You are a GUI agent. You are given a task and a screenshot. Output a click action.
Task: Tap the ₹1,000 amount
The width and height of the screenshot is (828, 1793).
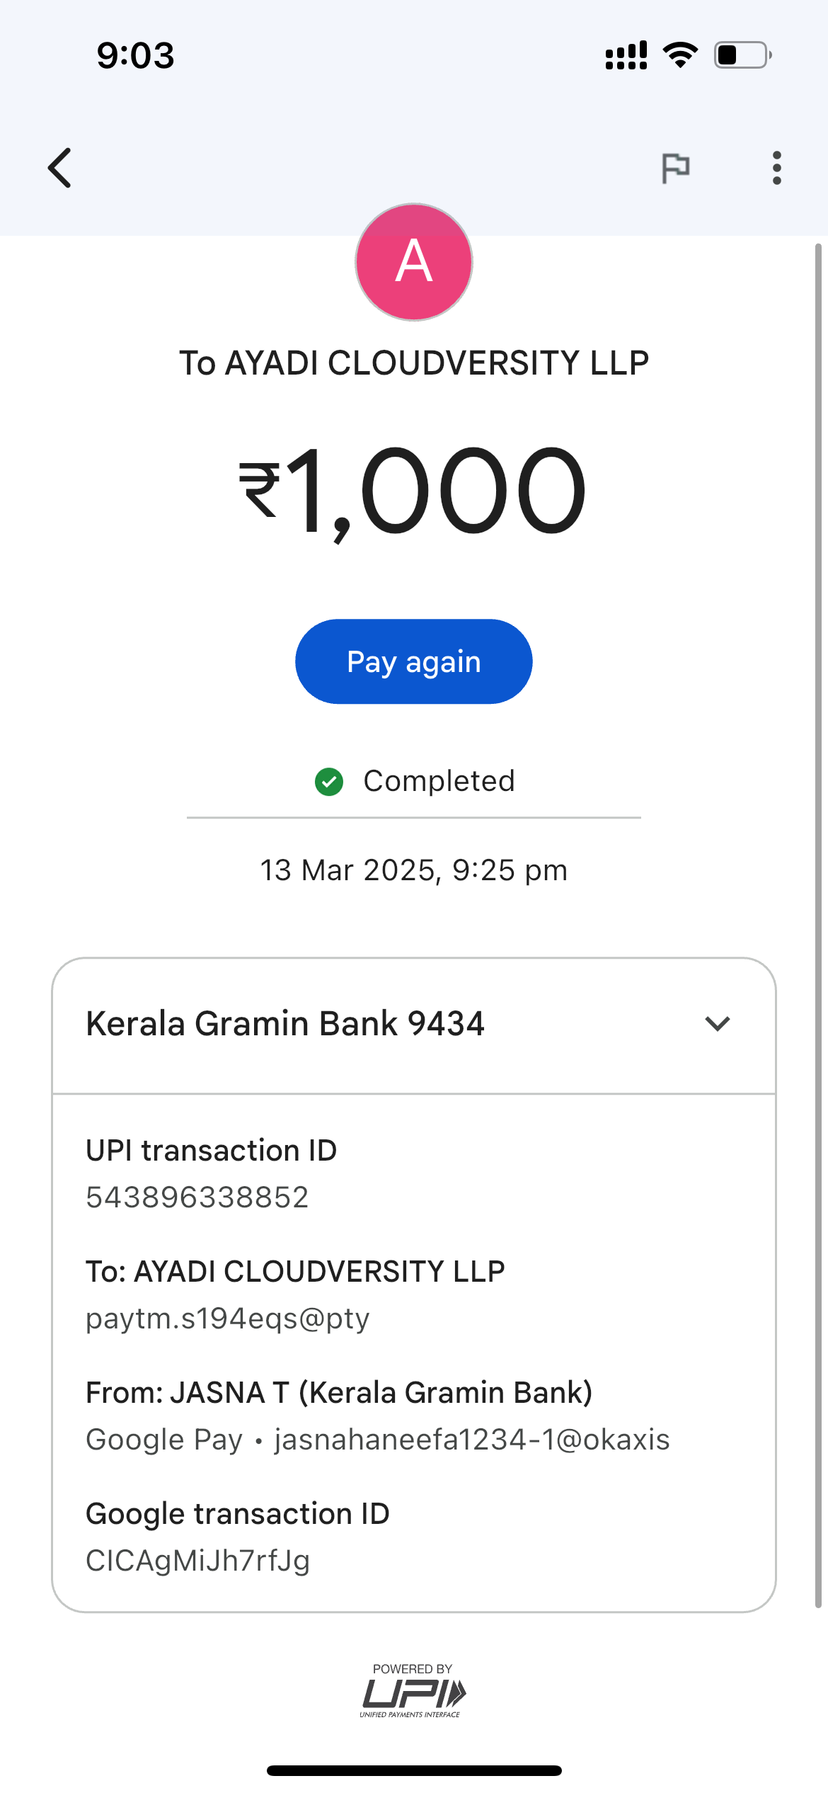pyautogui.click(x=413, y=490)
